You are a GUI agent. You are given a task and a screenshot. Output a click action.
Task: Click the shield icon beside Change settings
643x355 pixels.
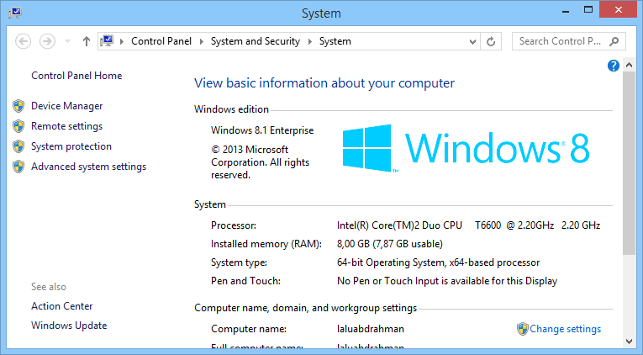pyautogui.click(x=523, y=329)
